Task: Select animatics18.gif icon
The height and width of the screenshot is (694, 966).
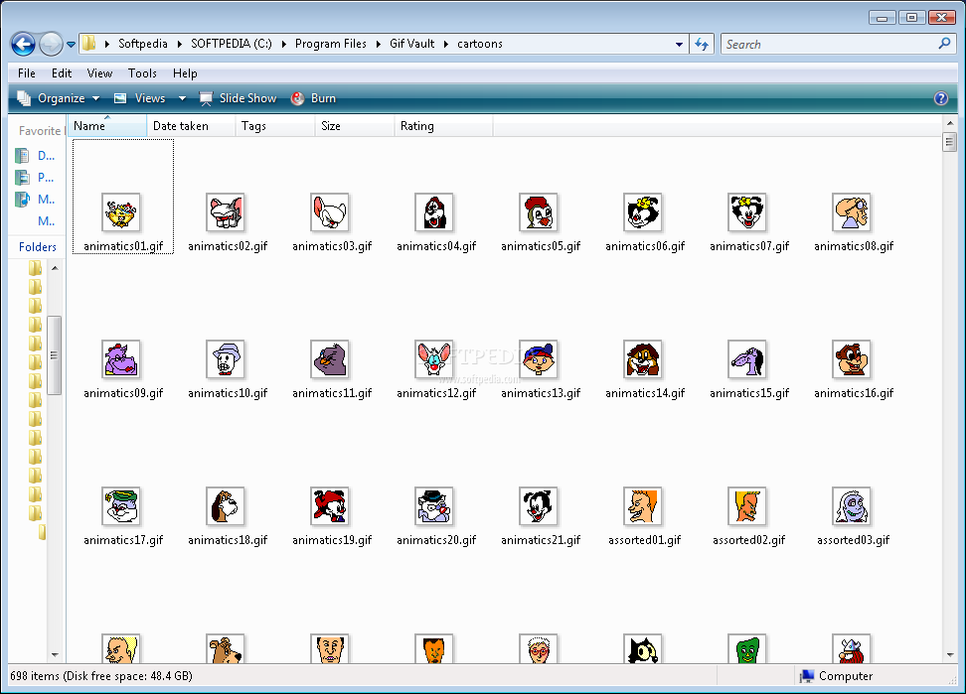Action: click(x=226, y=506)
